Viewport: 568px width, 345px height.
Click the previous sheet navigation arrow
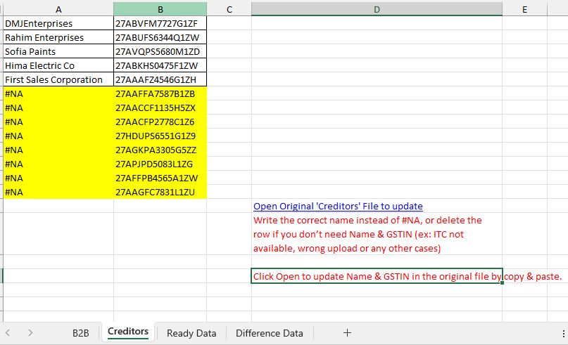pyautogui.click(x=9, y=333)
